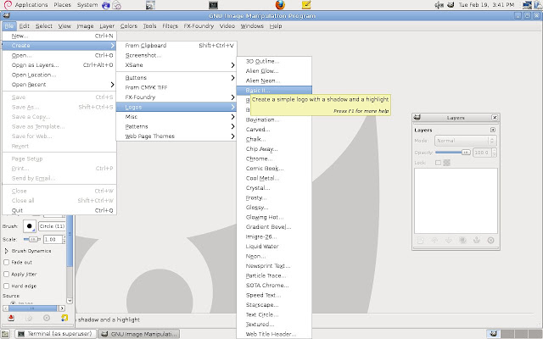
Task: Click the Wilber icon in Layers title bar
Action: (417, 118)
